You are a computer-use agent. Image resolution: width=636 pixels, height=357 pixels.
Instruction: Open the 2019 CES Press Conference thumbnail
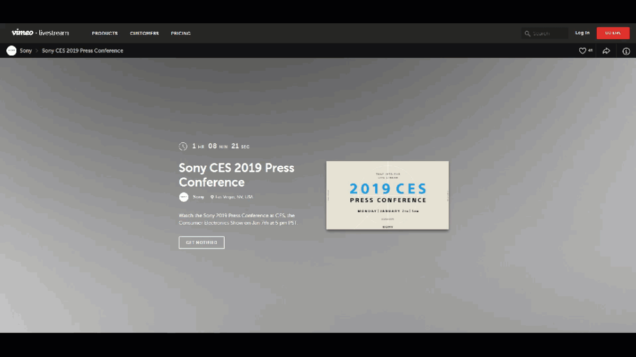[387, 195]
